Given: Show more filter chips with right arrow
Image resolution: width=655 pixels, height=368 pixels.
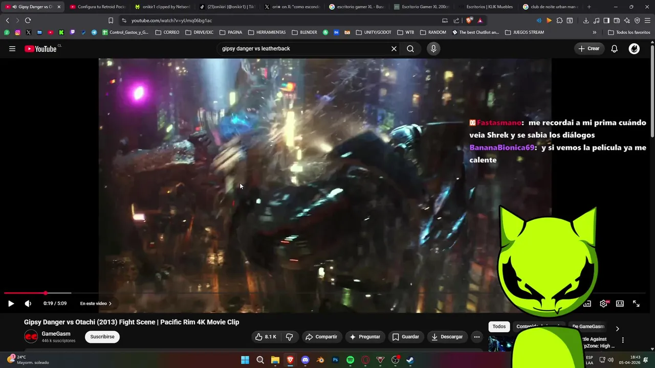Looking at the screenshot, I should pyautogui.click(x=617, y=329).
